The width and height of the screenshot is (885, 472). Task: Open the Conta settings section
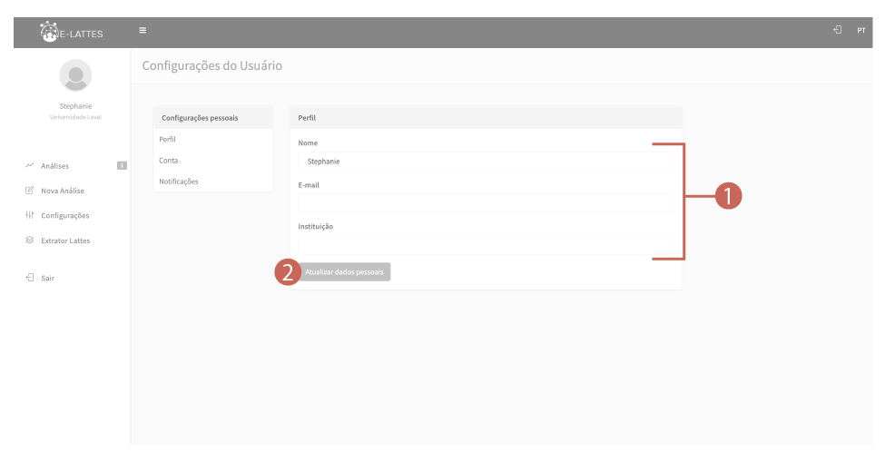coord(169,161)
